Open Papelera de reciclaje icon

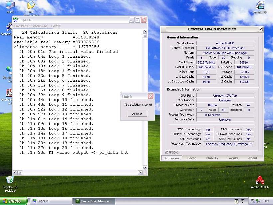point(10,180)
